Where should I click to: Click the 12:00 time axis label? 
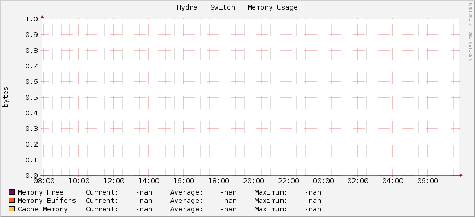point(114,181)
